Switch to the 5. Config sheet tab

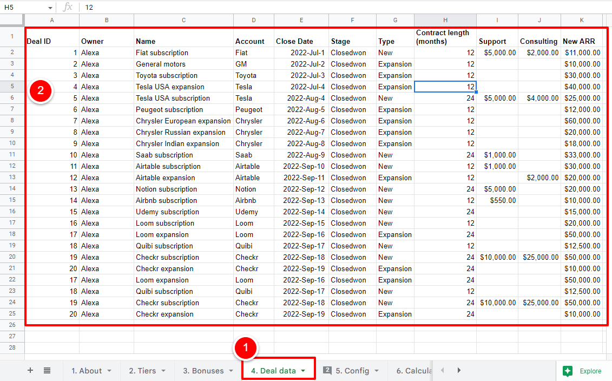[352, 371]
